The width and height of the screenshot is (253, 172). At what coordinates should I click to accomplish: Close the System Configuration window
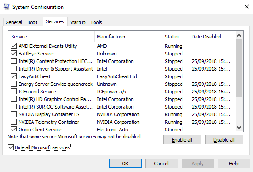click(247, 7)
